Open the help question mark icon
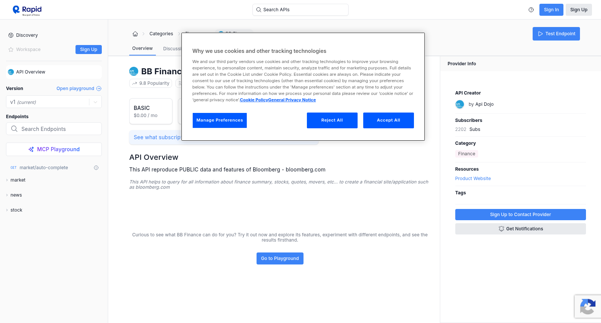Viewport: 601px width, 323px height. coord(531,10)
